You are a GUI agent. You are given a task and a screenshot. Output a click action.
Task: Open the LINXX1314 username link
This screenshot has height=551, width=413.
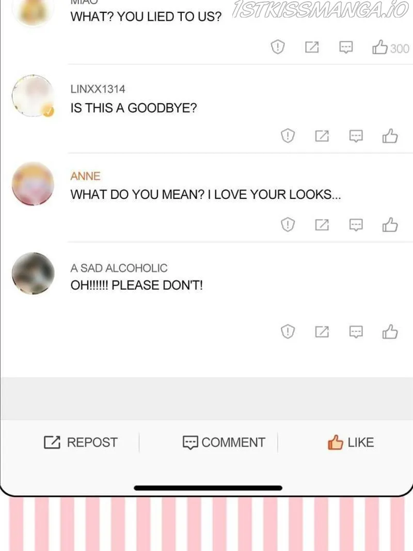point(98,89)
